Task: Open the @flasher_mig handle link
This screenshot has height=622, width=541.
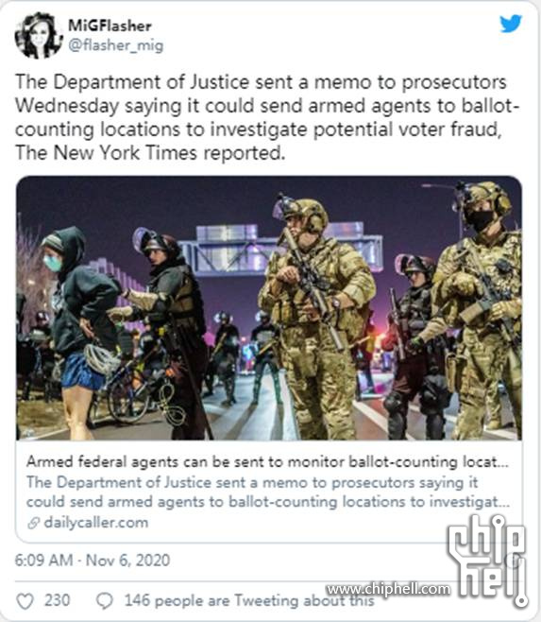Action: [x=116, y=45]
